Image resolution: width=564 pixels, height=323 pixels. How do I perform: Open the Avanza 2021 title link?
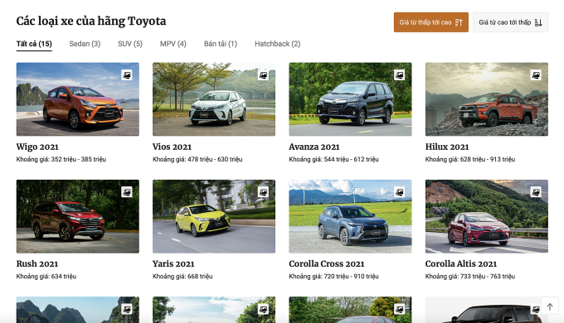pos(314,147)
